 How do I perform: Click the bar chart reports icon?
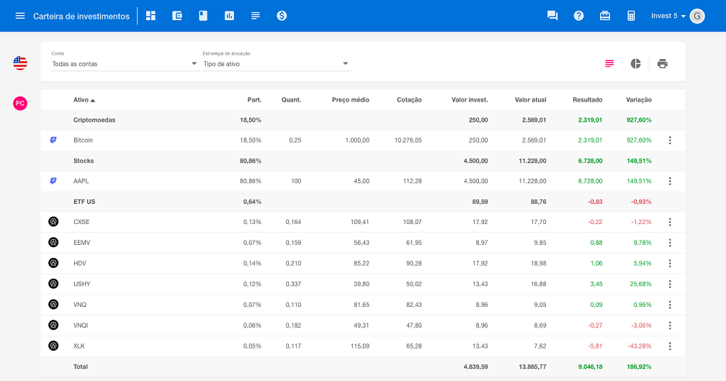tap(229, 16)
